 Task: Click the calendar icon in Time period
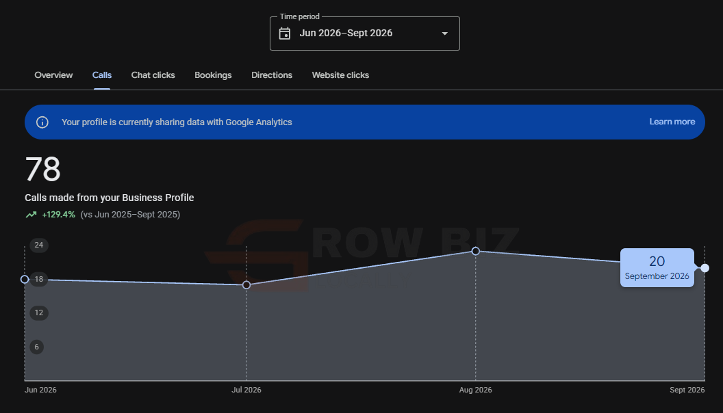tap(285, 34)
